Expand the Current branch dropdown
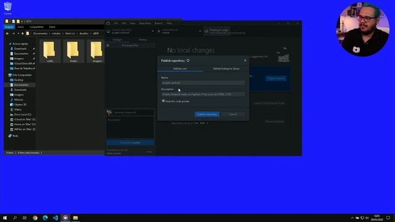The width and height of the screenshot is (395, 222). (x=179, y=31)
